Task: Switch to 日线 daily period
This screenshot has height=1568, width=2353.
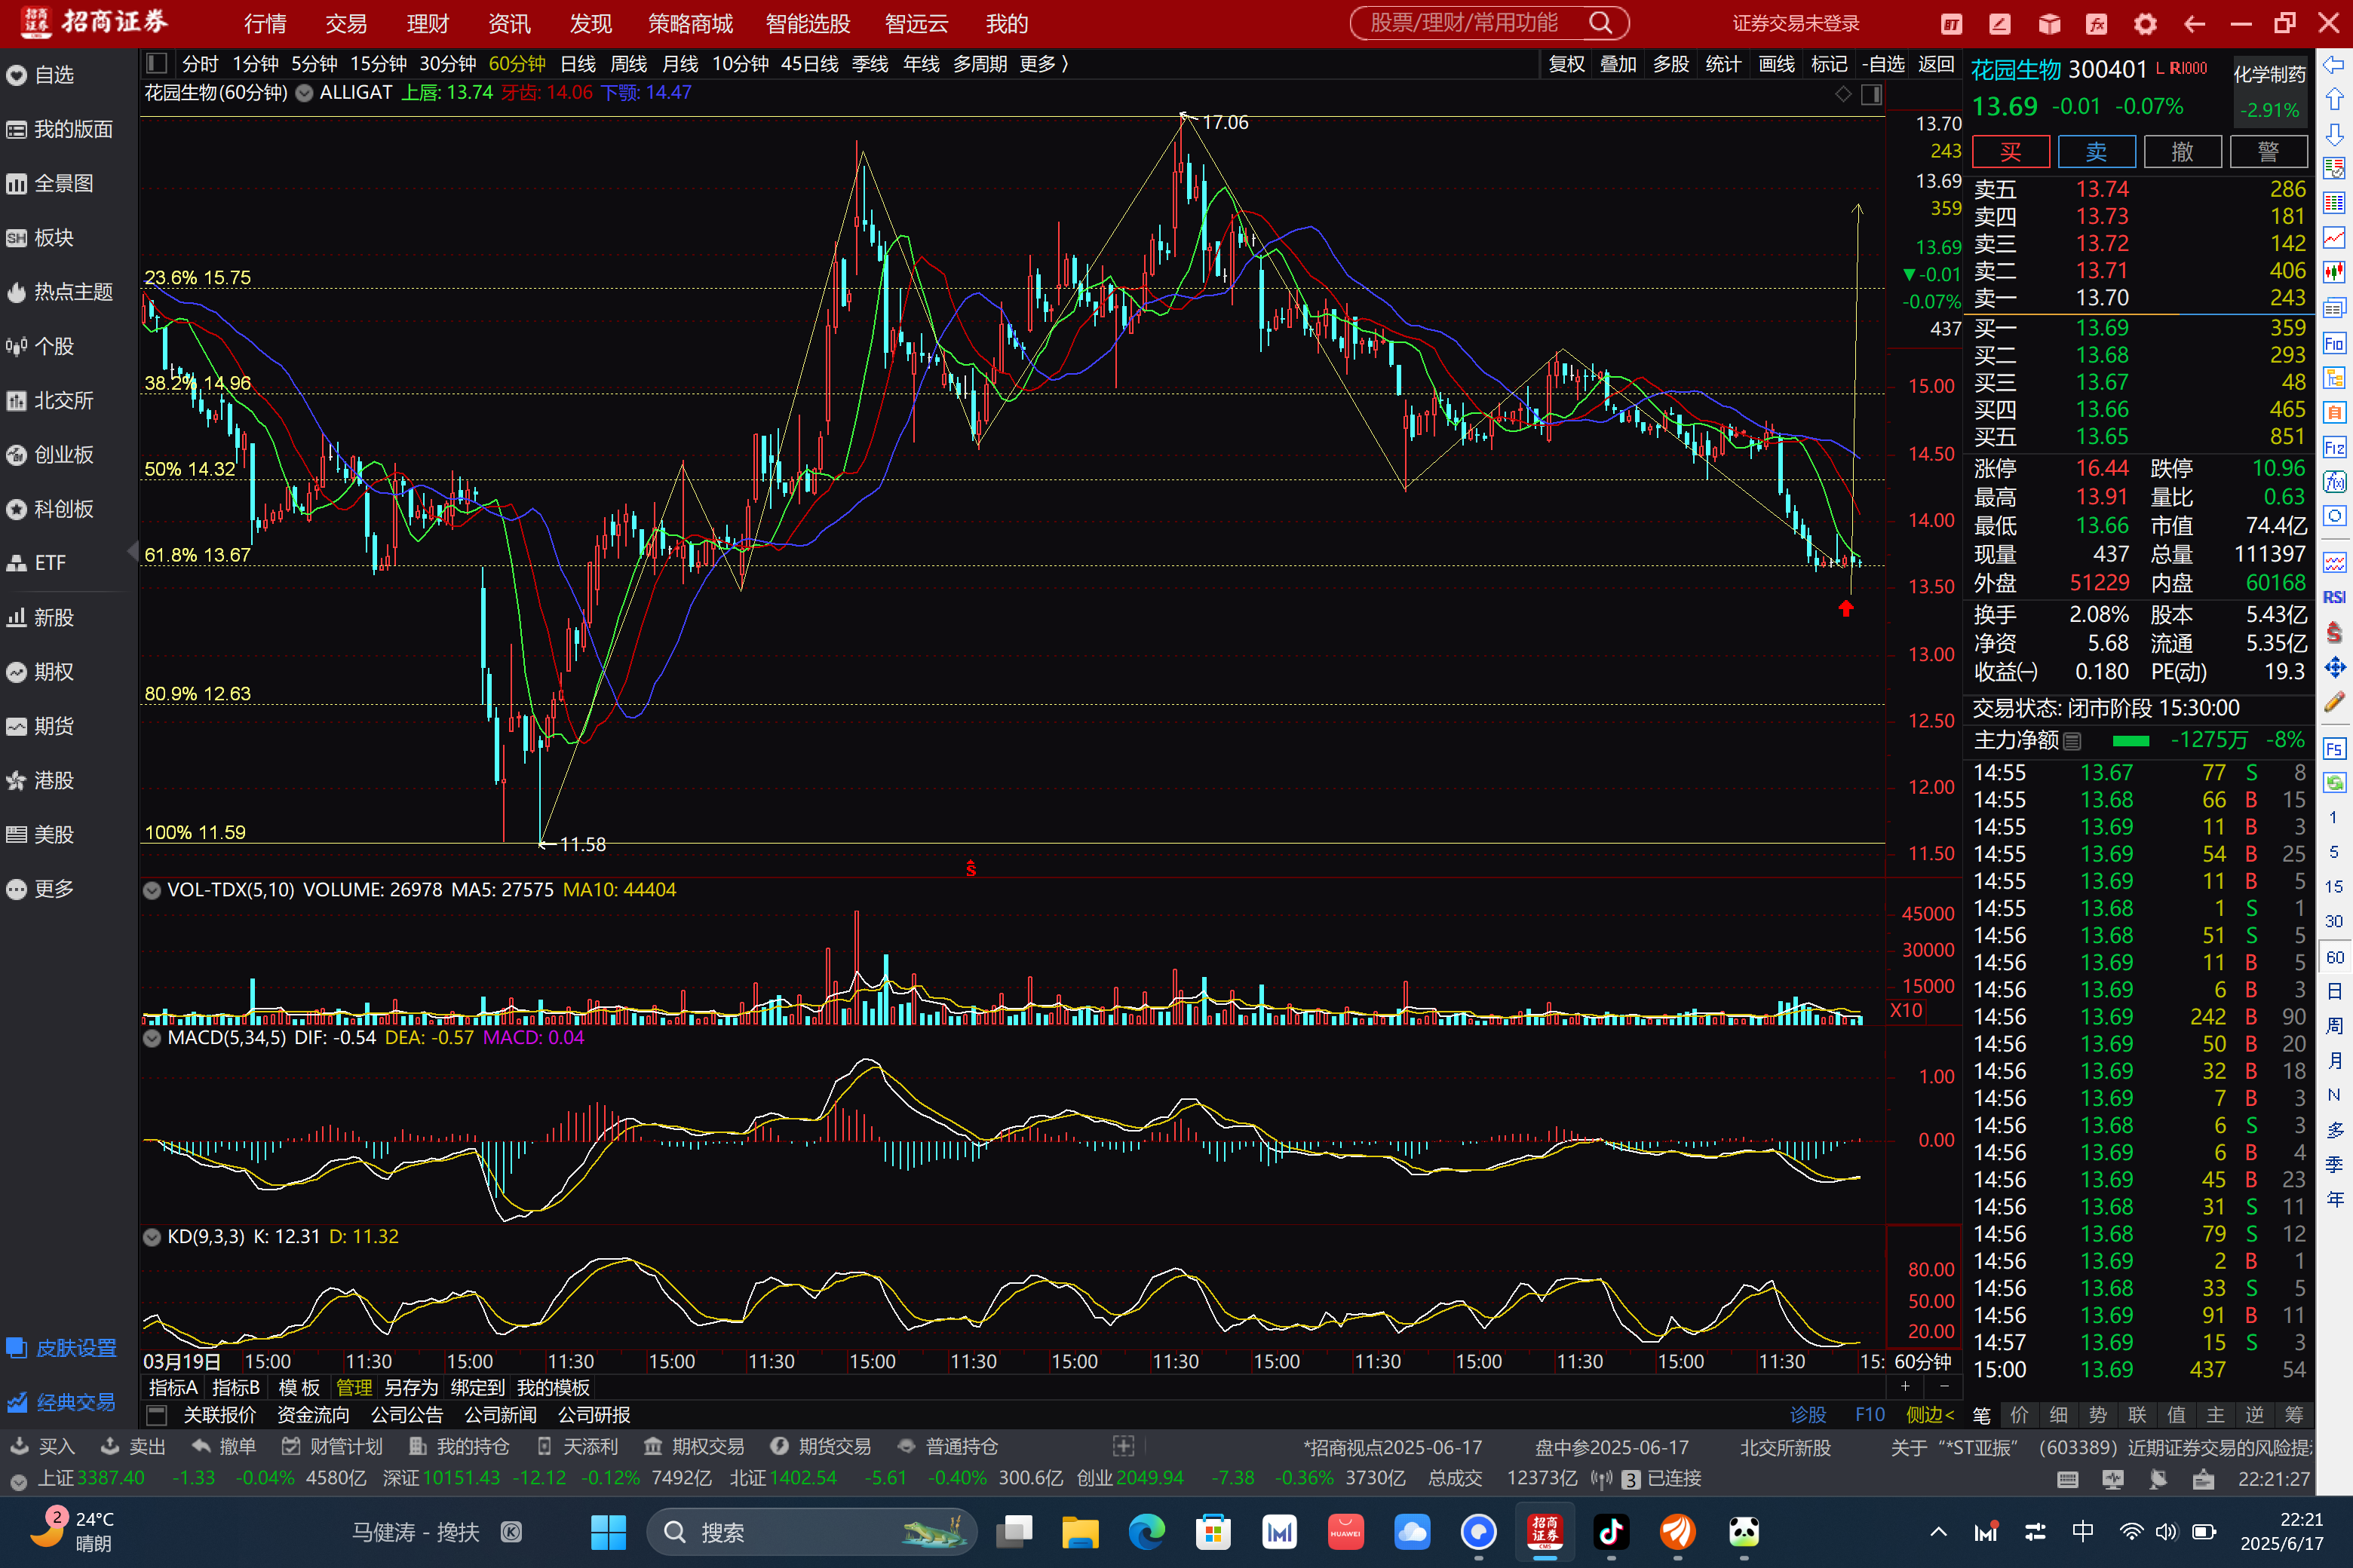Action: 577,64
